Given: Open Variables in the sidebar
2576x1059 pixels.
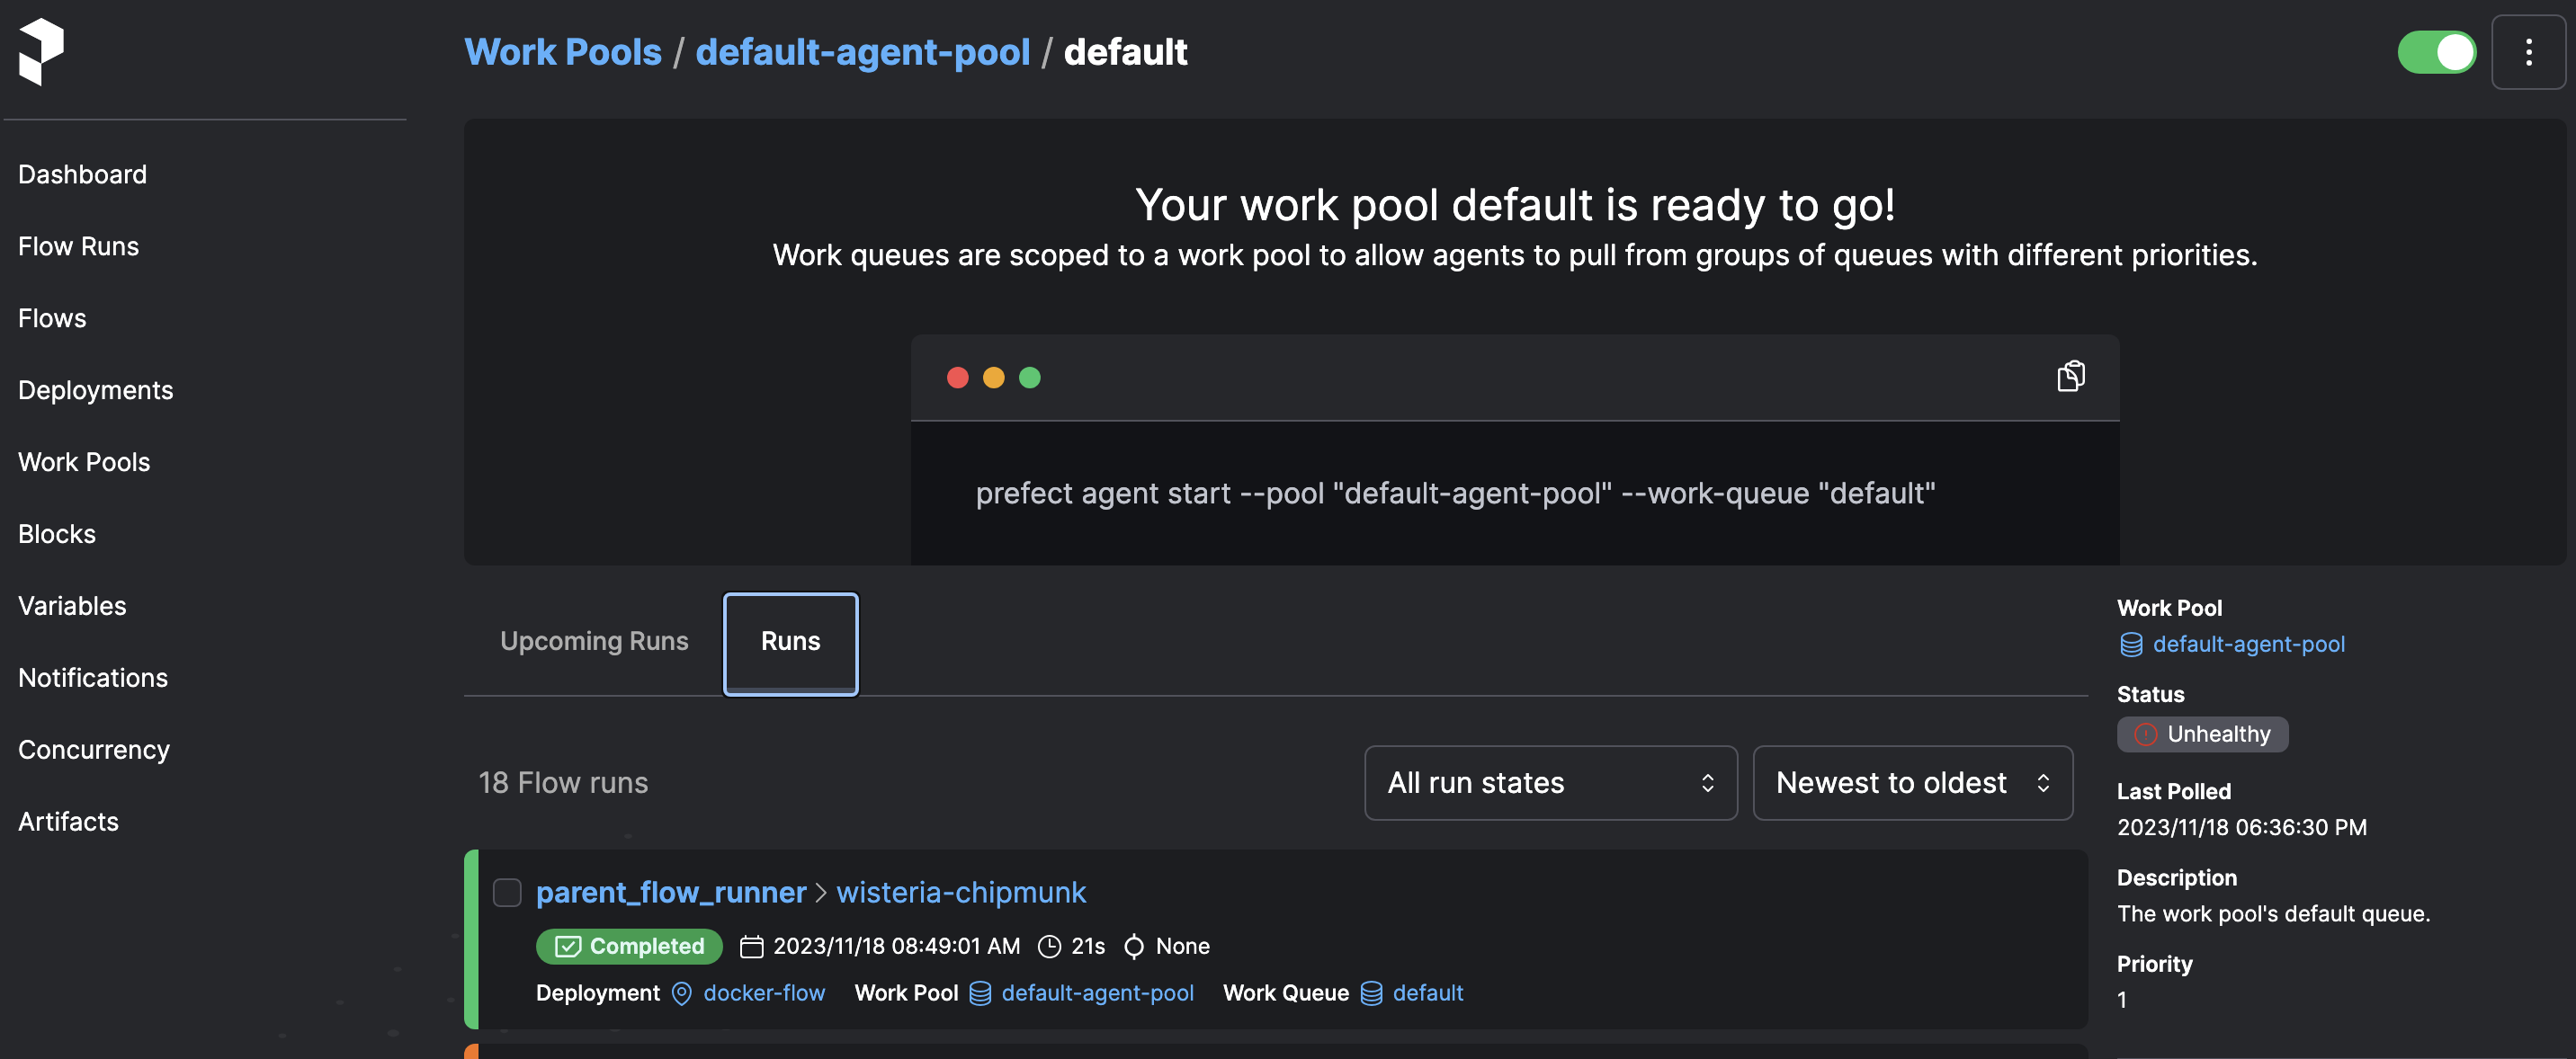Looking at the screenshot, I should tap(72, 605).
